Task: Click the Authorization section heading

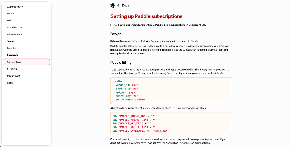Action: click(14, 27)
